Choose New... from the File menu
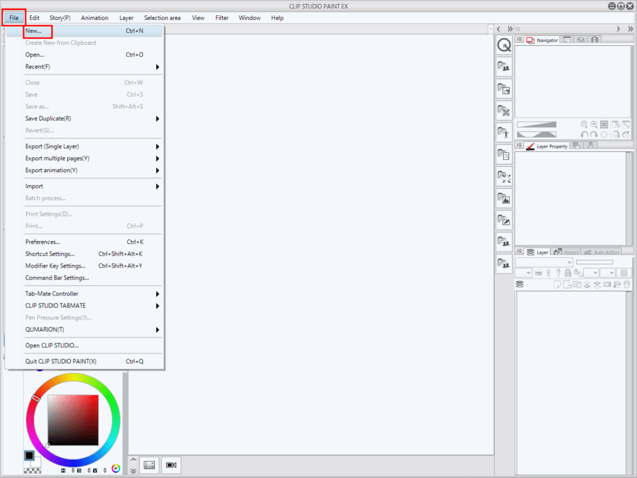The width and height of the screenshot is (637, 478). tap(34, 31)
